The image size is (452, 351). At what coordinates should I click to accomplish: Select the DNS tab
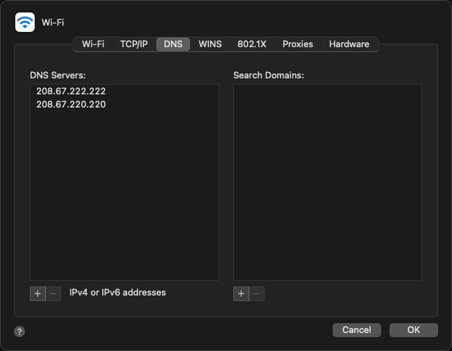[173, 44]
